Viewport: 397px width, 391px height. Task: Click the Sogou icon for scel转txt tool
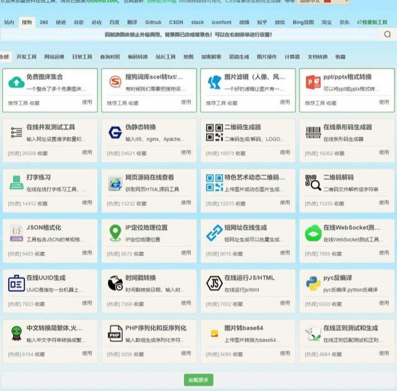115,82
